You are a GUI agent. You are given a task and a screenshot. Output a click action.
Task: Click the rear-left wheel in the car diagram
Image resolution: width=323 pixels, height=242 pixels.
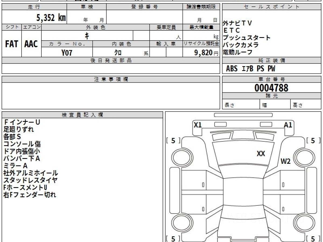(x=180, y=223)
